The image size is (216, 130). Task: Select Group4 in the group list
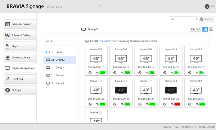60,75
